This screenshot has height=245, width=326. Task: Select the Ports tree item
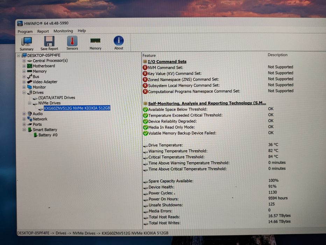37,124
